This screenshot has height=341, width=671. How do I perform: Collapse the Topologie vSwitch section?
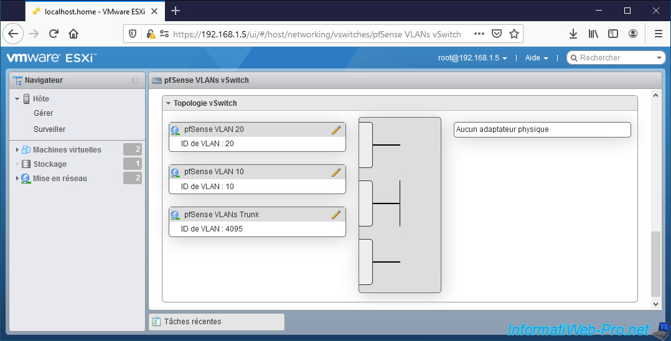[169, 103]
